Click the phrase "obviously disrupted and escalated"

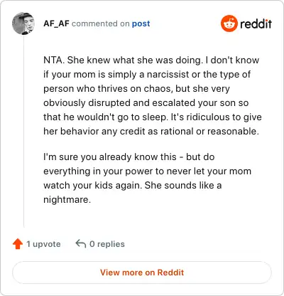pos(119,103)
